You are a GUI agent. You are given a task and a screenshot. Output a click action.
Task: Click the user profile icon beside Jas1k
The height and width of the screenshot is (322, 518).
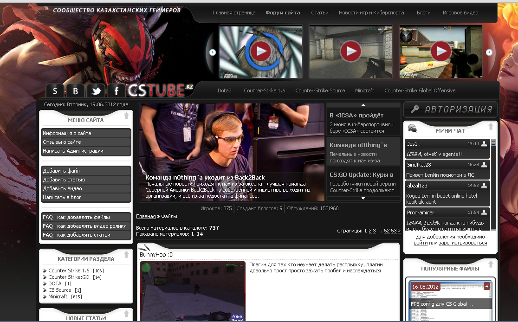pyautogui.click(x=484, y=144)
